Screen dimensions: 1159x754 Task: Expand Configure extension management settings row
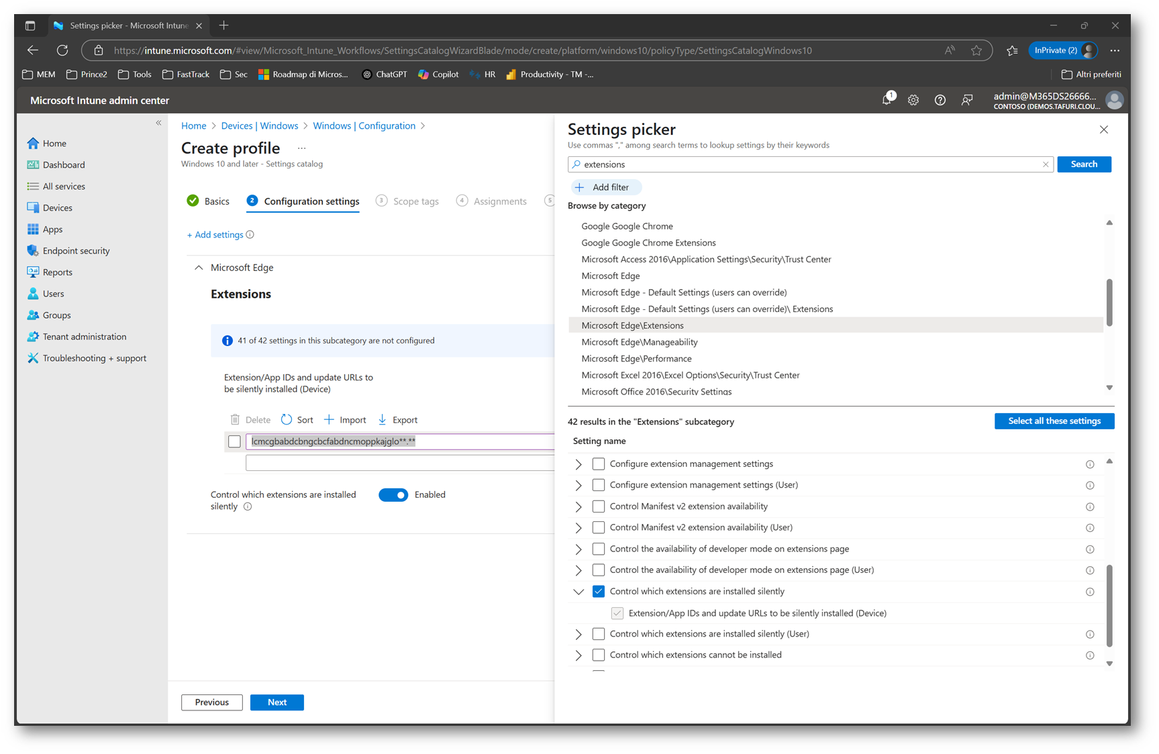click(x=578, y=464)
